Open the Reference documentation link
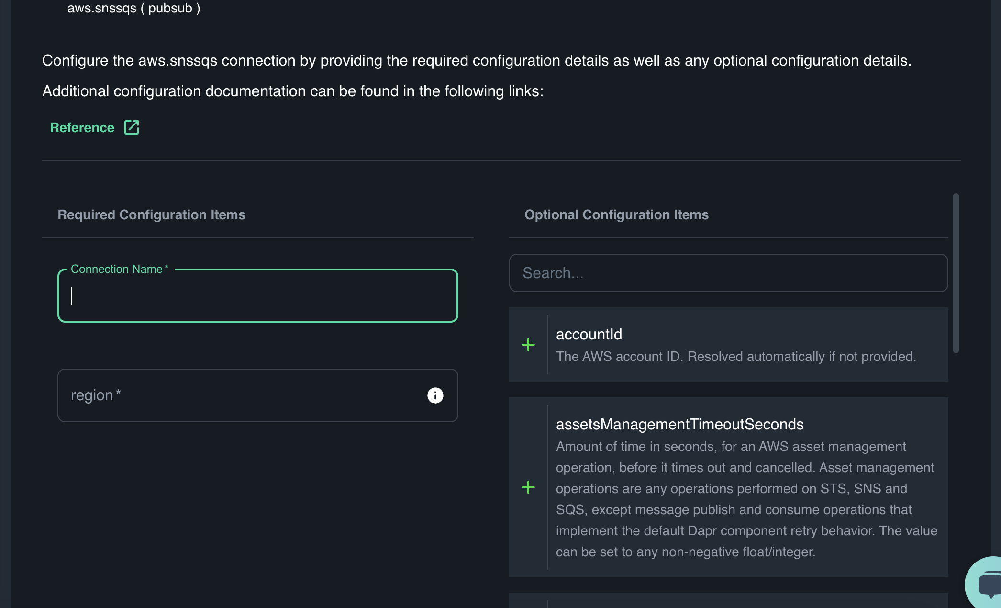Viewport: 1001px width, 608px height. point(82,127)
